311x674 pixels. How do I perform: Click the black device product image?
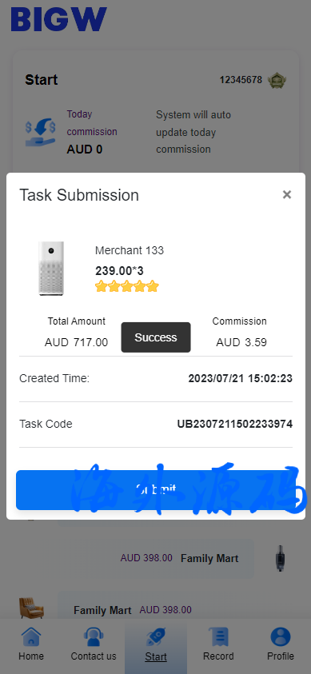(x=281, y=558)
